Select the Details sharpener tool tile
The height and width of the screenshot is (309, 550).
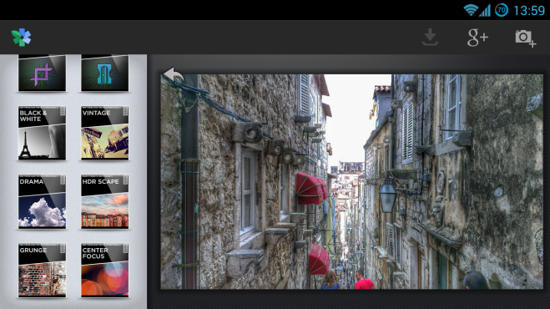[x=105, y=73]
